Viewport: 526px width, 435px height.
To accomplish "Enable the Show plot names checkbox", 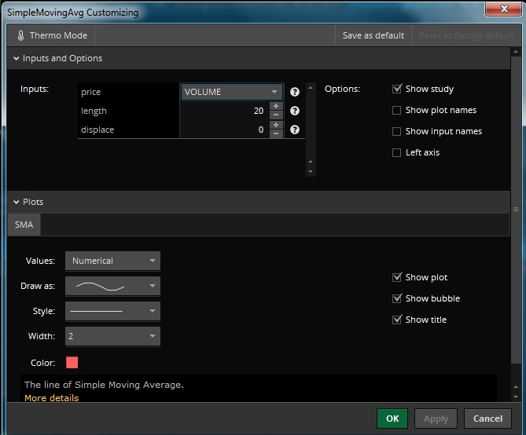I will tap(397, 110).
